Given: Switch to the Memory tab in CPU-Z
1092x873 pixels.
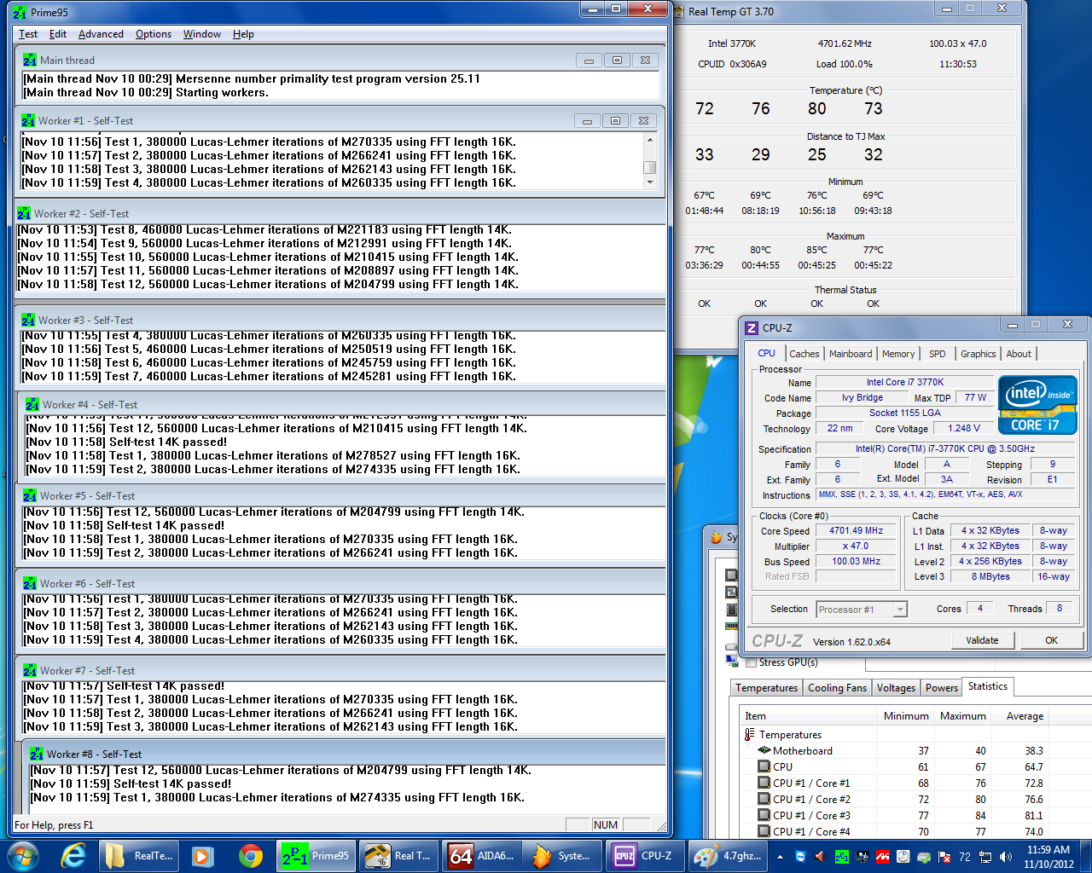Looking at the screenshot, I should point(898,354).
